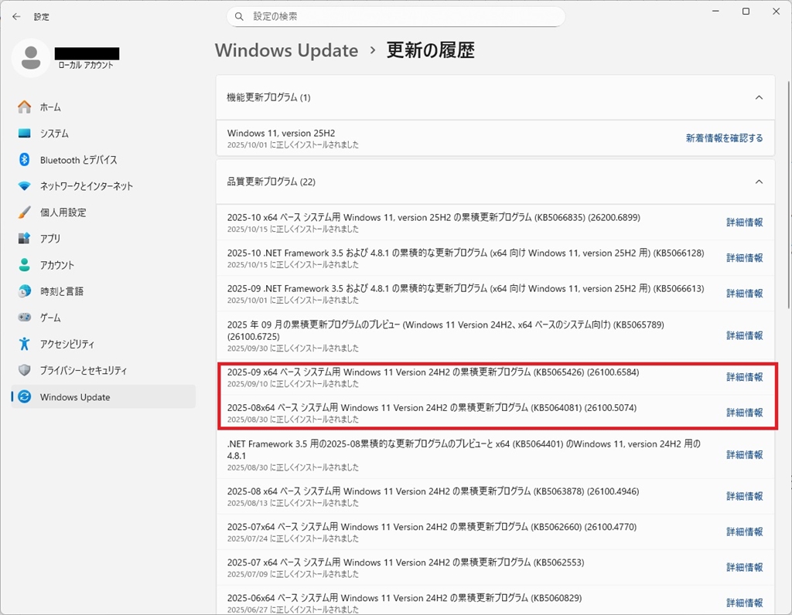Click the KB5063878 cumulative update title
The width and height of the screenshot is (792, 615).
433,491
